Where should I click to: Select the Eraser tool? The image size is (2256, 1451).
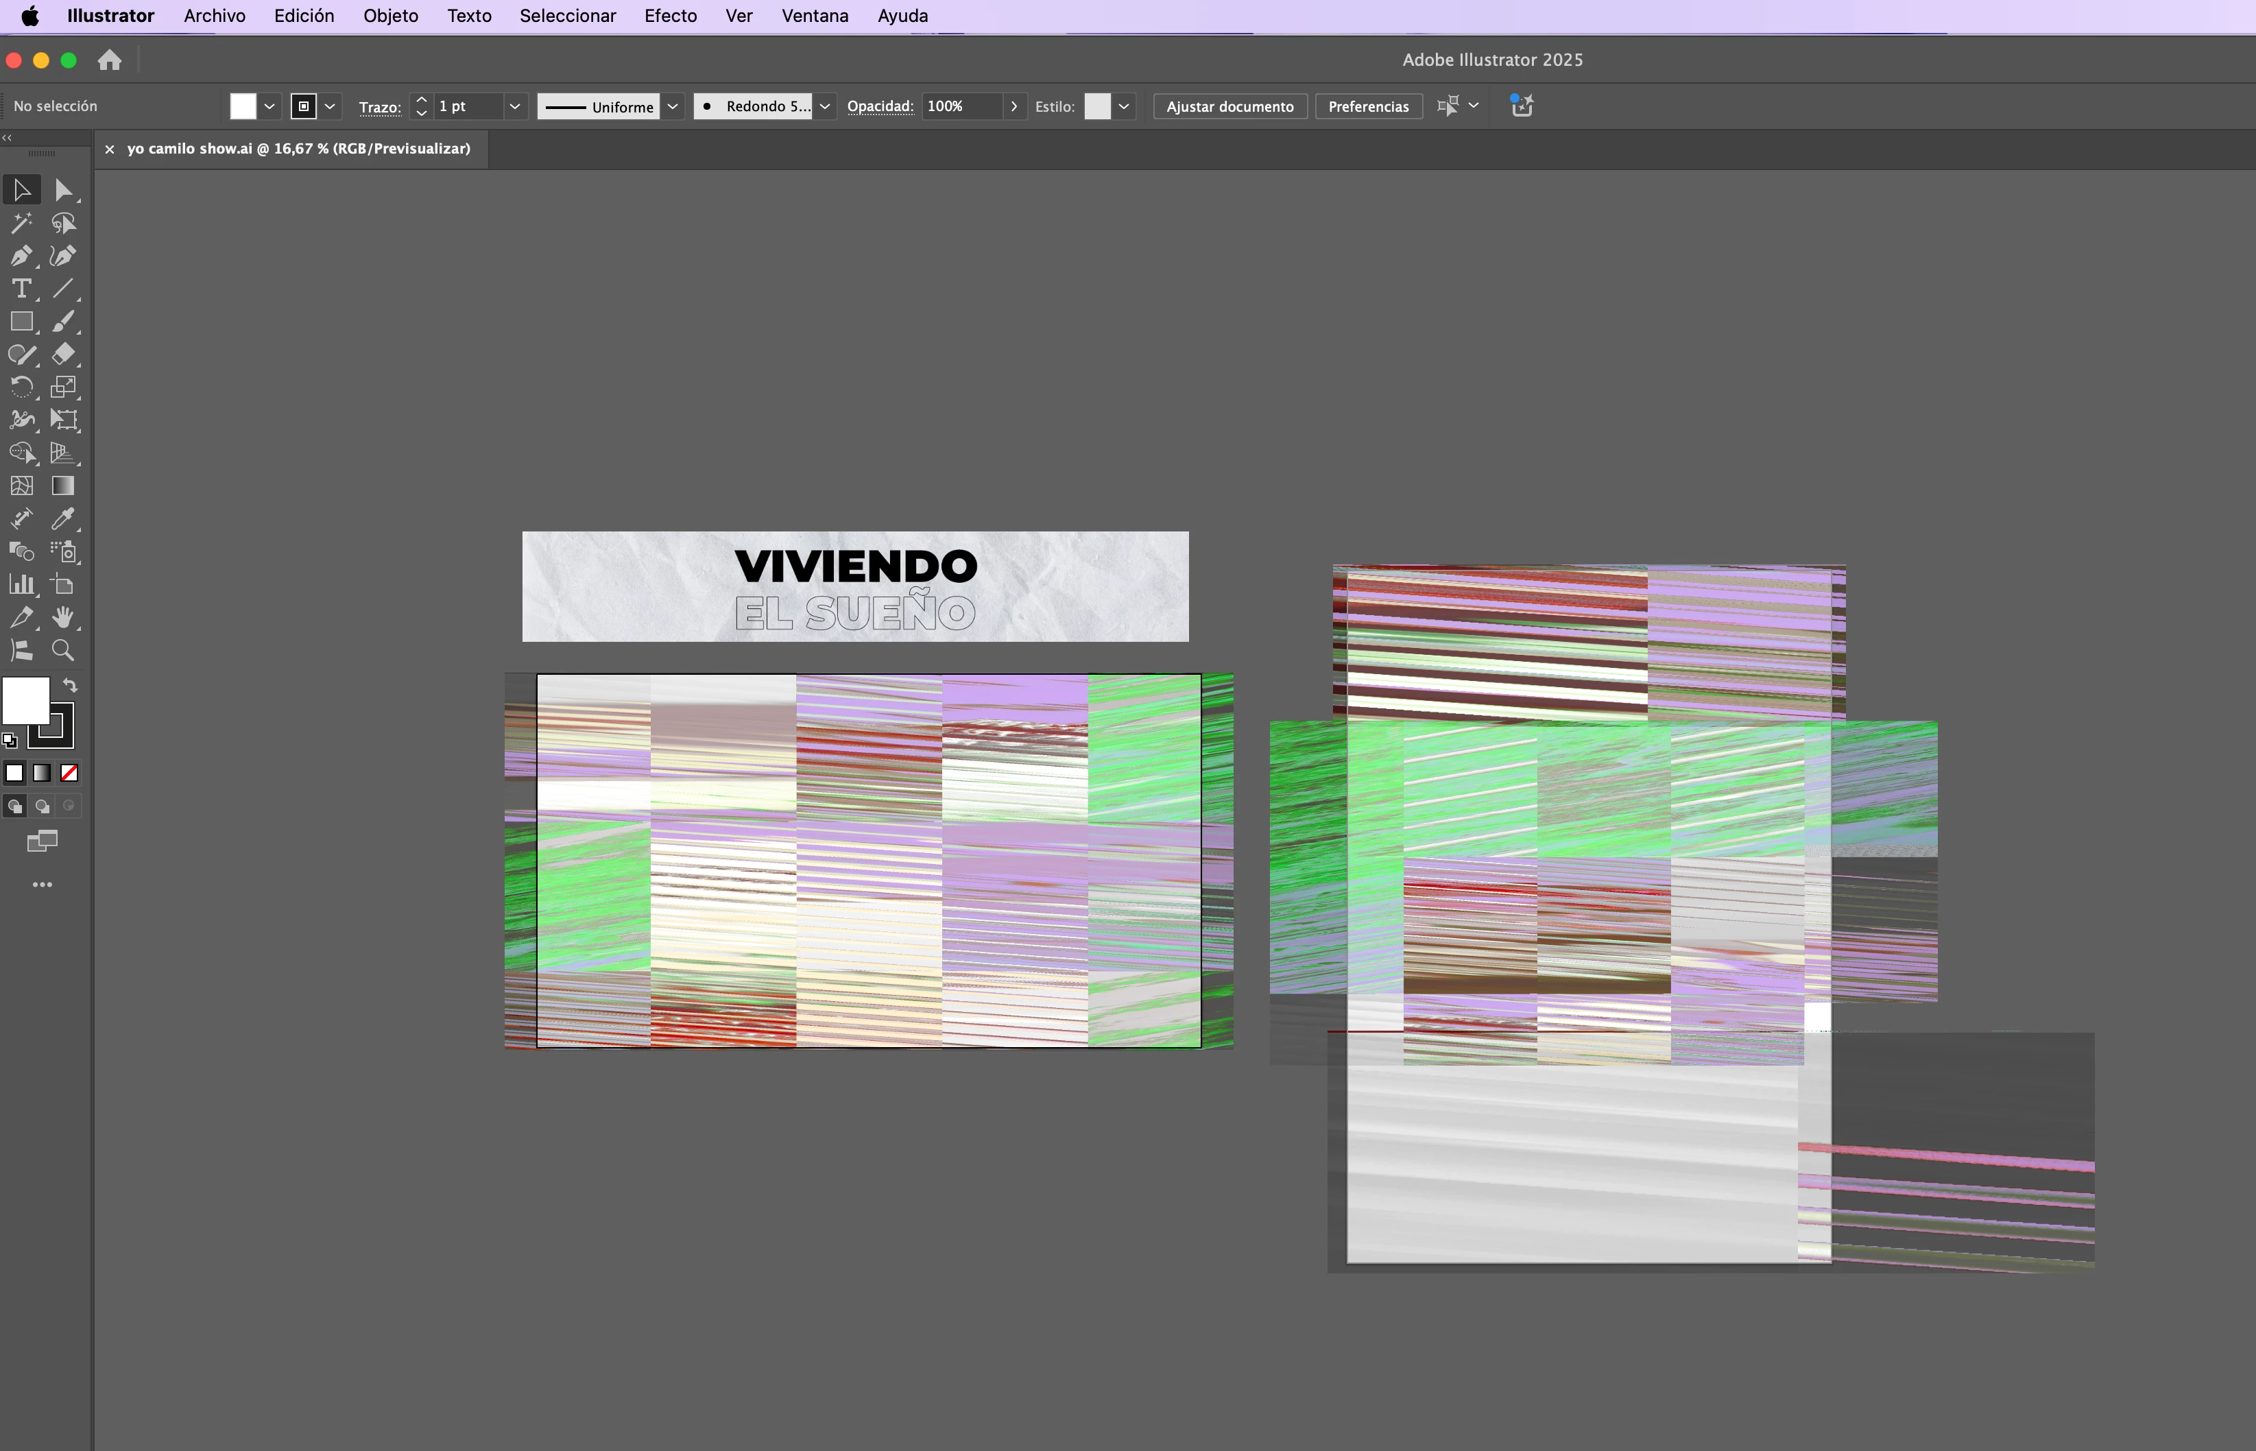63,355
